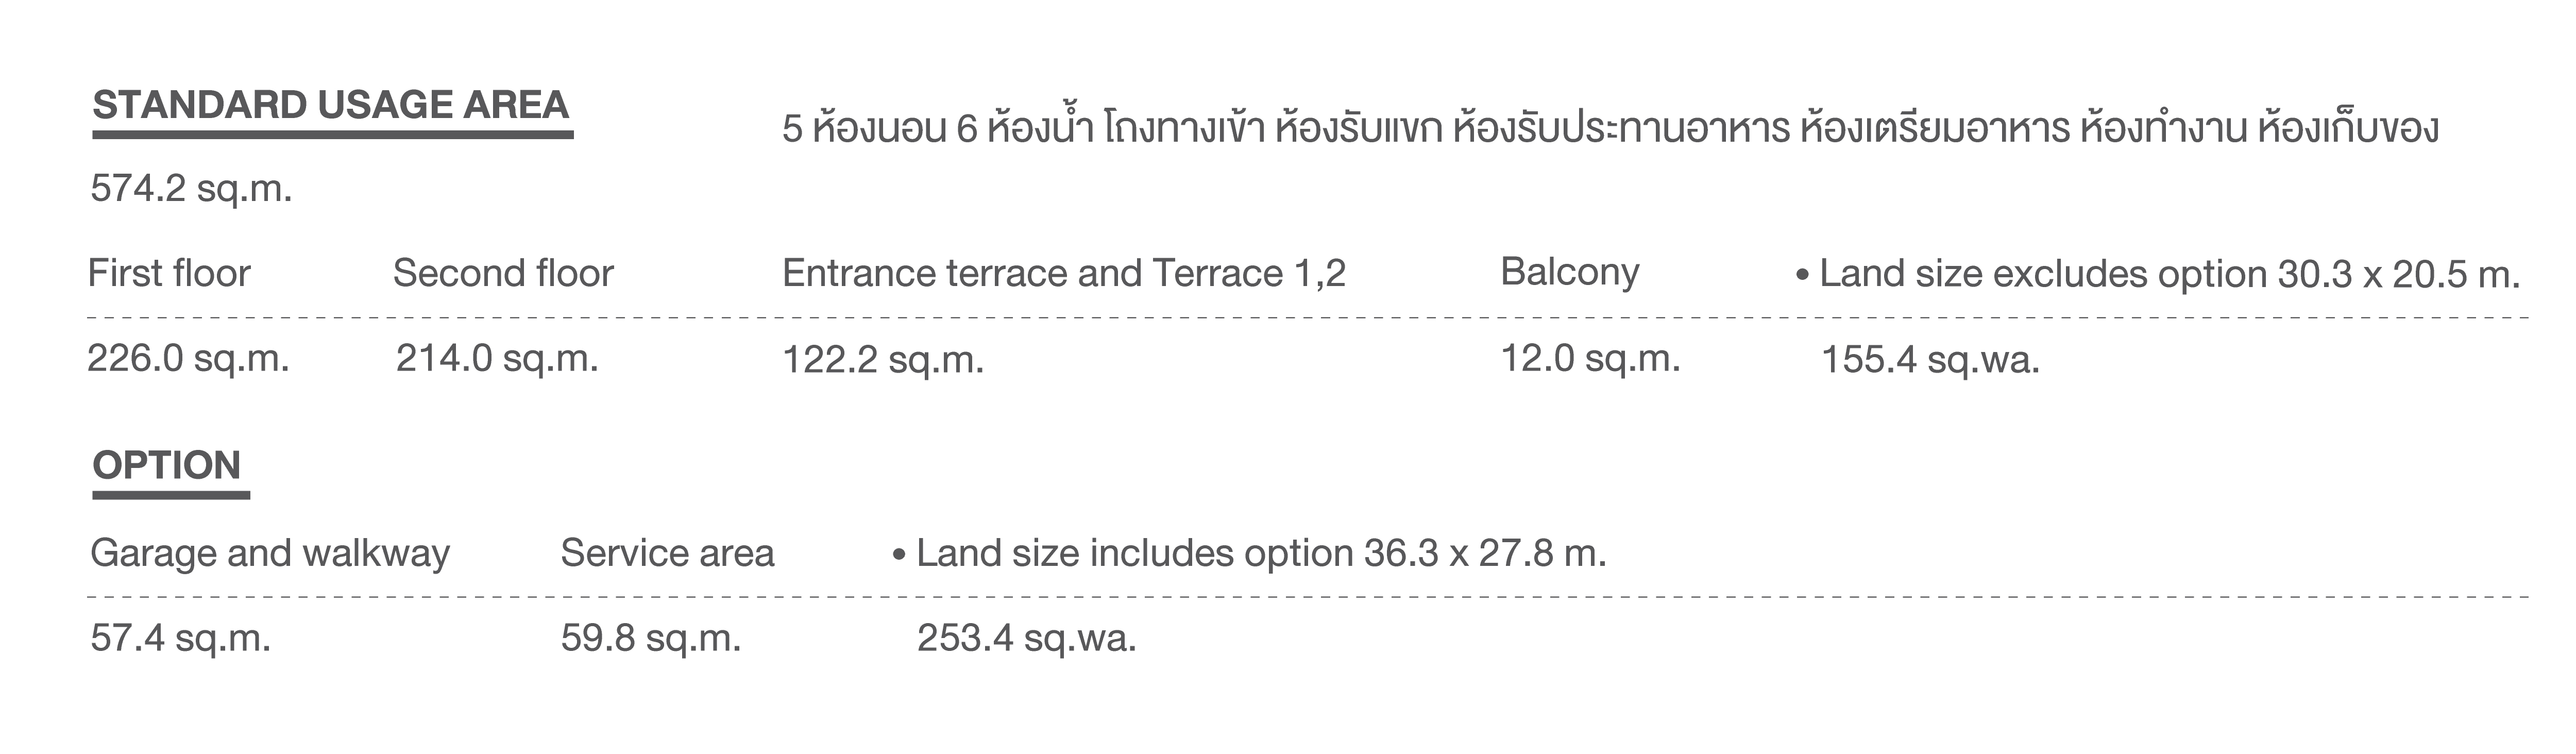
Task: Click the First floor label
Action: pyautogui.click(x=169, y=273)
